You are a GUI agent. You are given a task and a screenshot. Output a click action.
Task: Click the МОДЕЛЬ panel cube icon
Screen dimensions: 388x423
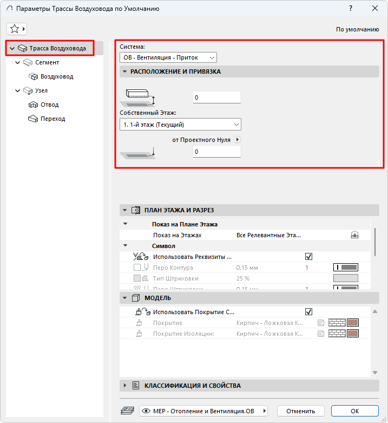(136, 298)
